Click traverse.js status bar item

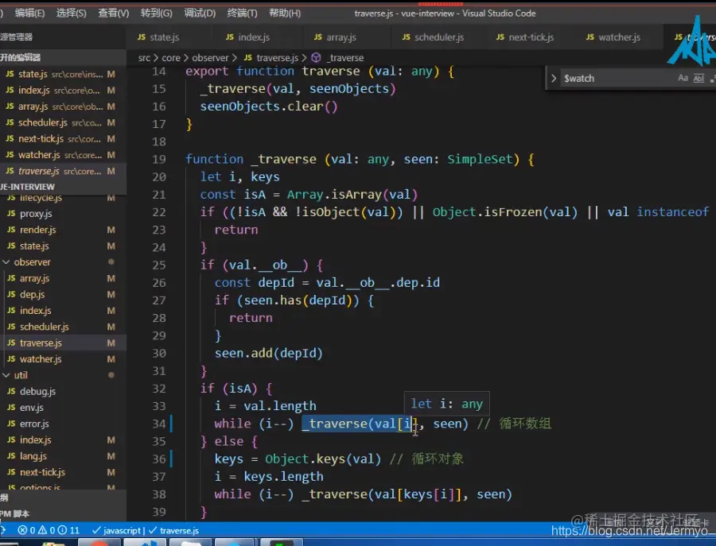pos(174,530)
